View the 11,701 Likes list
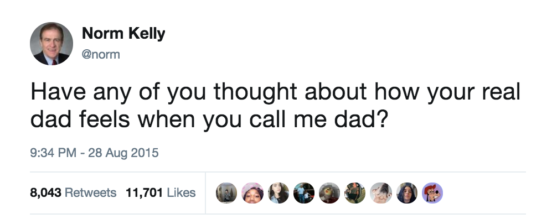Viewport: 557px width, 219px height. [x=161, y=193]
